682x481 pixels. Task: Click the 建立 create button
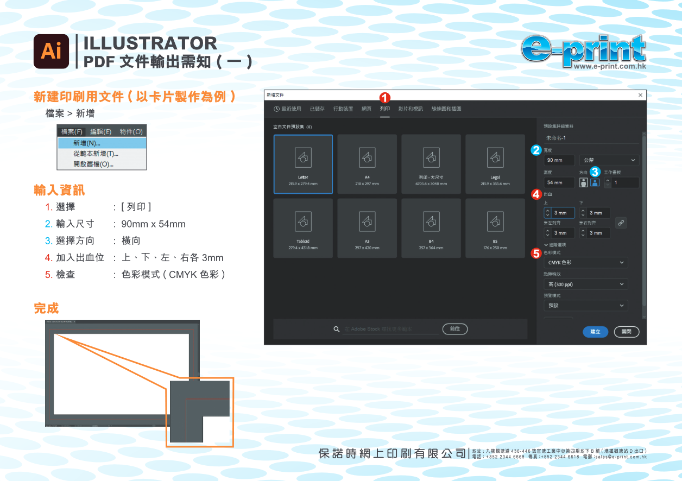pos(595,332)
